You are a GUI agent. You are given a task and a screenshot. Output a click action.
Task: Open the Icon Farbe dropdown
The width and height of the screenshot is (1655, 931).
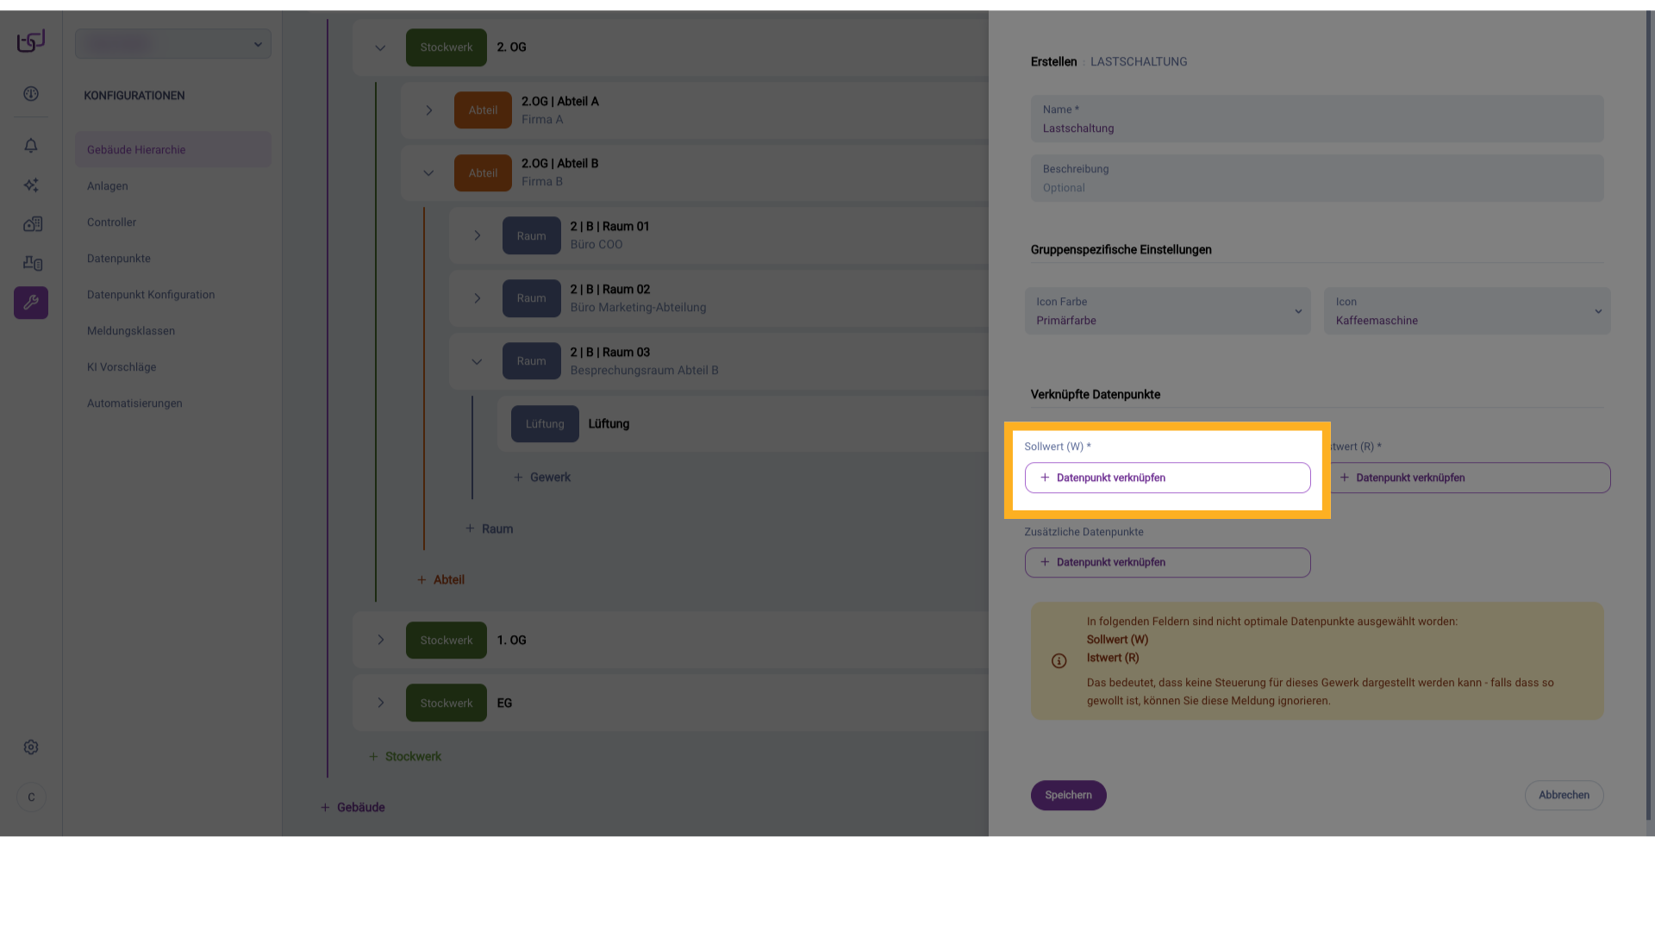pos(1167,311)
